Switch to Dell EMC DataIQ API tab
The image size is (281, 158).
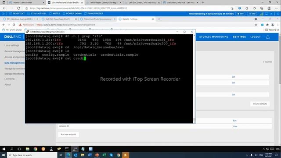point(142,3)
